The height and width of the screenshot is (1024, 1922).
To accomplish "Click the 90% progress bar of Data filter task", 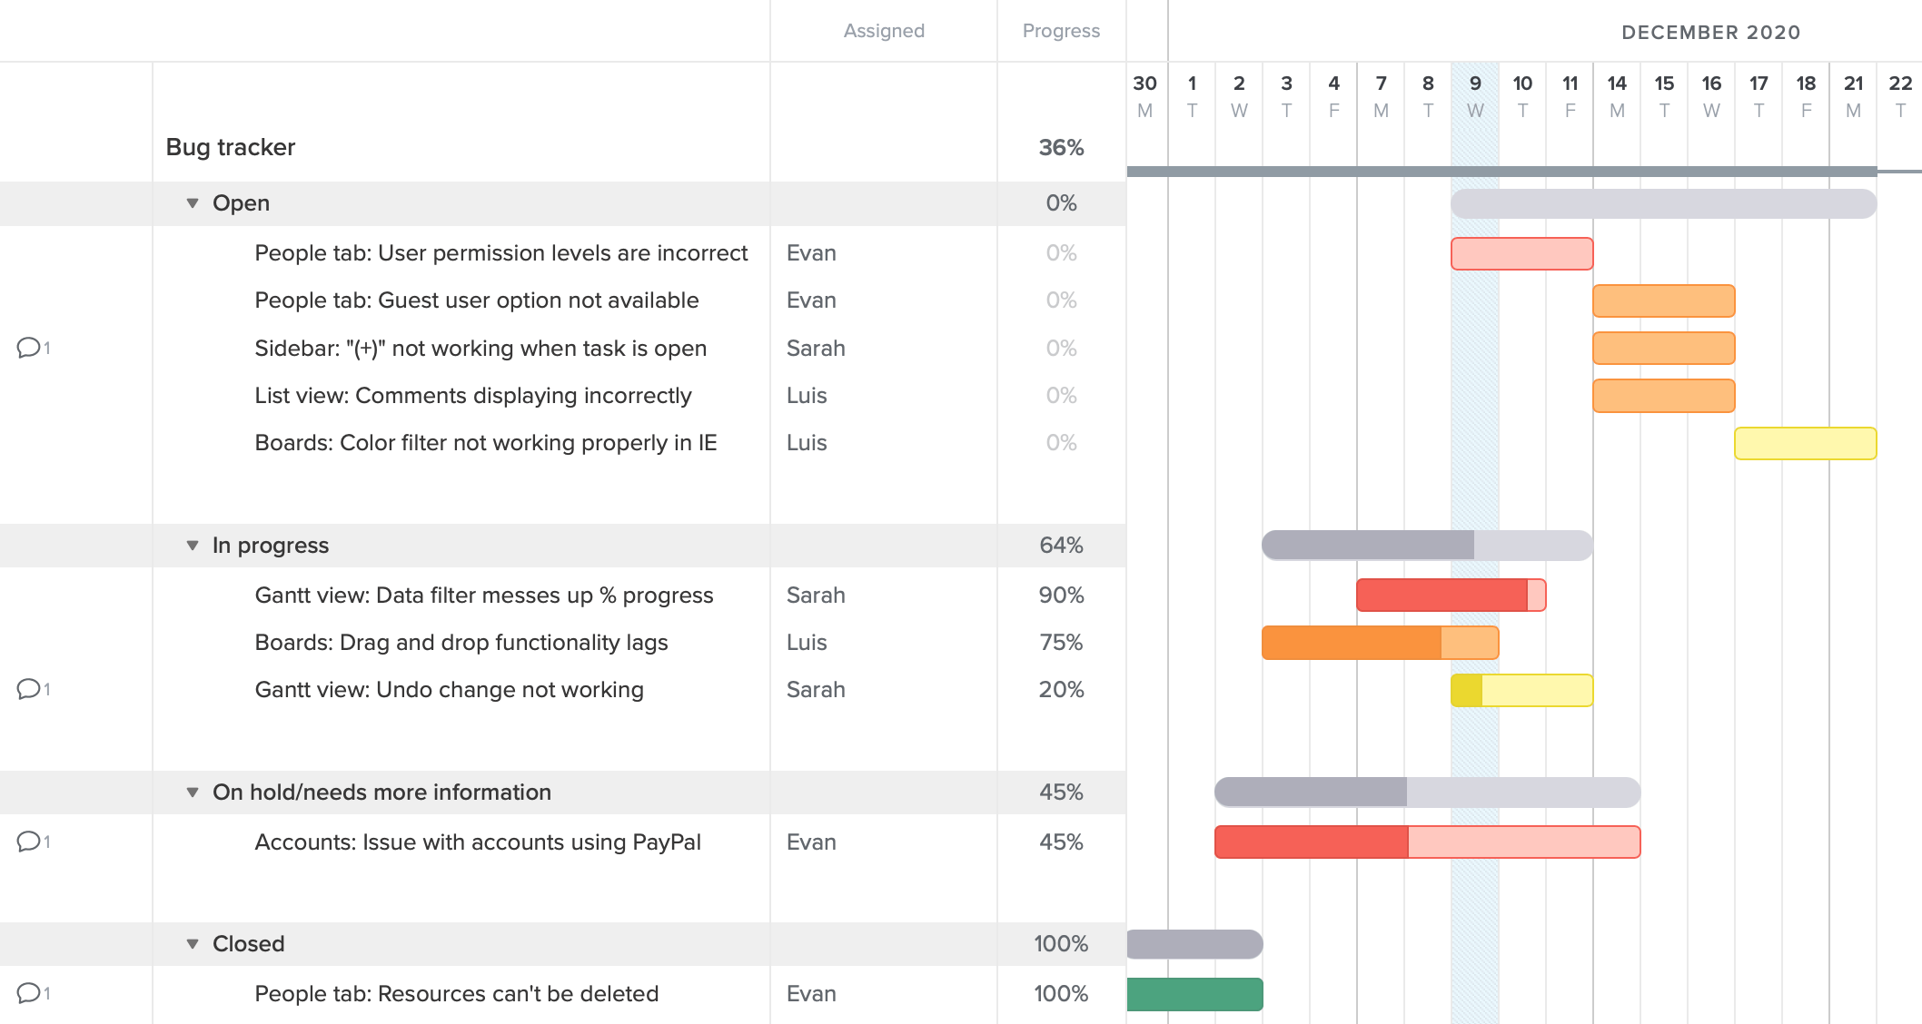I will [1444, 595].
